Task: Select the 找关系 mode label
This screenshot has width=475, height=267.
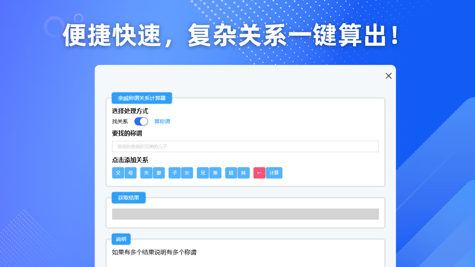Action: [120, 122]
